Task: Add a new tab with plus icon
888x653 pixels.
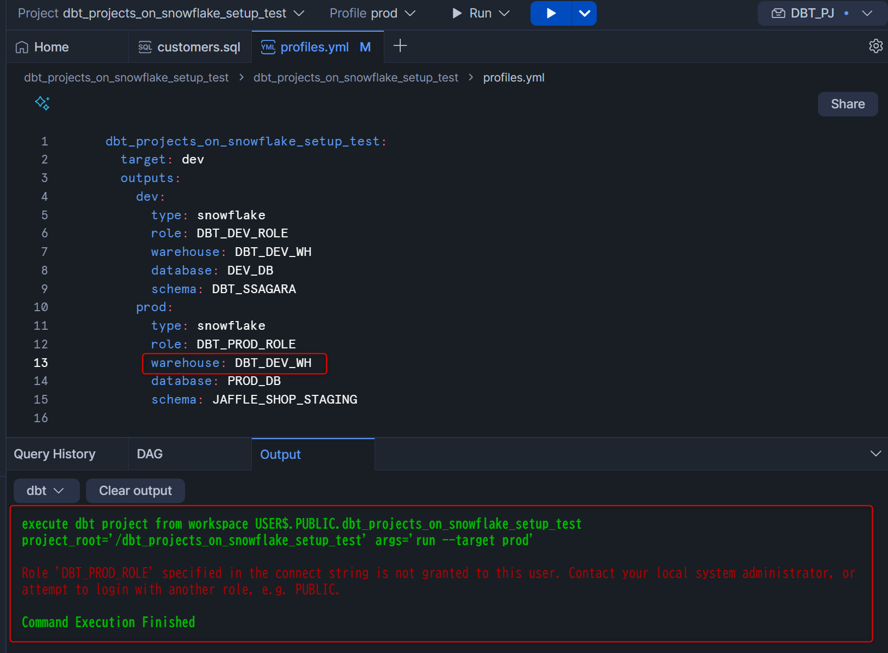Action: point(400,46)
